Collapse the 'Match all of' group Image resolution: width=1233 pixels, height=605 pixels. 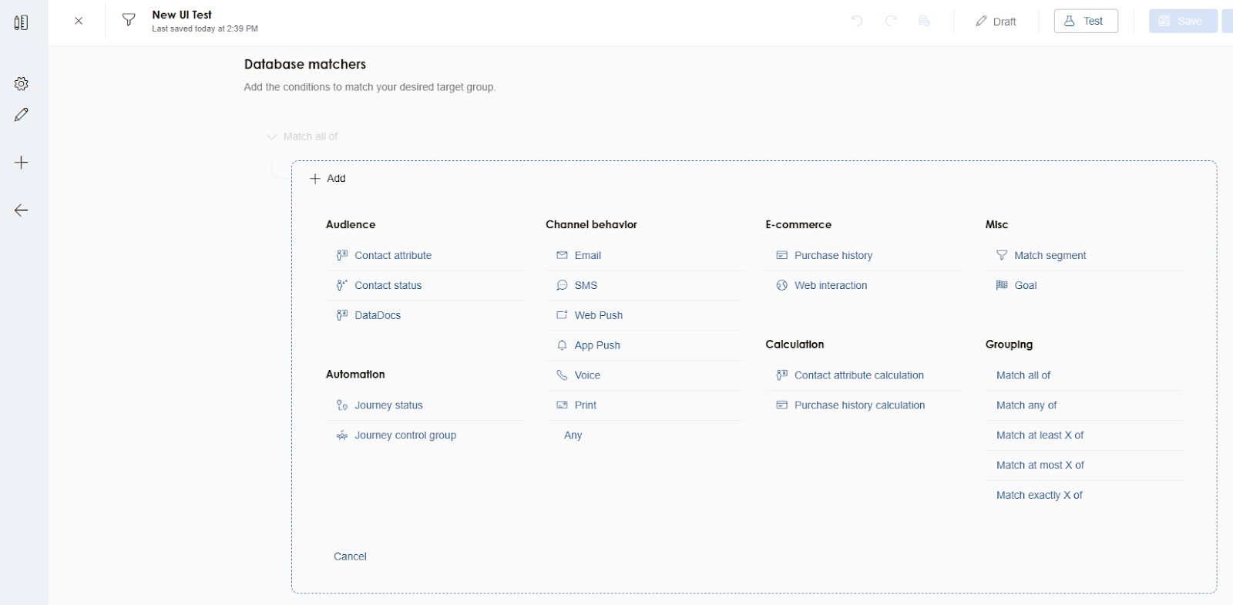click(x=271, y=136)
